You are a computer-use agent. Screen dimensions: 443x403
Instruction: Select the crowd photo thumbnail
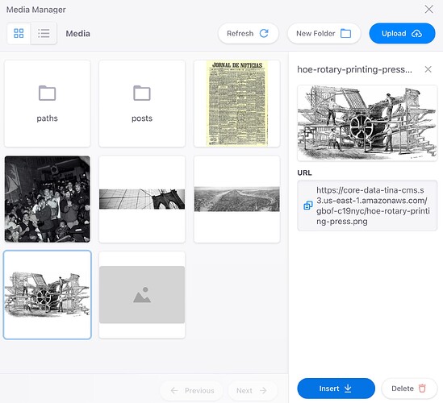tap(47, 199)
